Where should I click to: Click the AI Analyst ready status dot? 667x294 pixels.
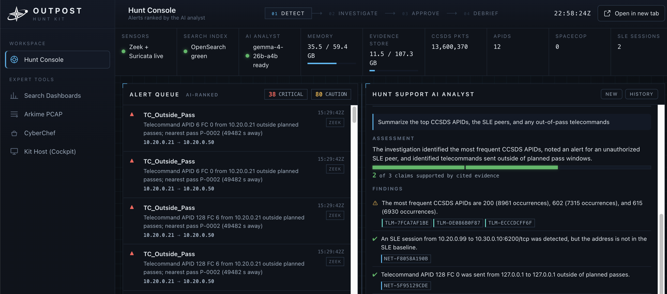click(247, 56)
